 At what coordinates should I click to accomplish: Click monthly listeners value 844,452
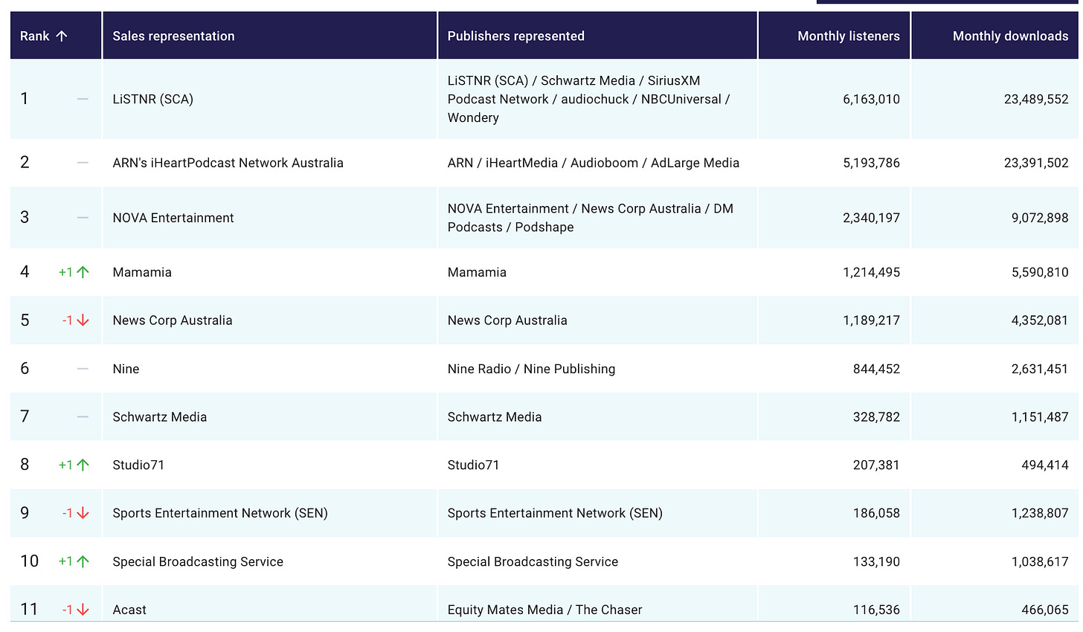click(876, 369)
